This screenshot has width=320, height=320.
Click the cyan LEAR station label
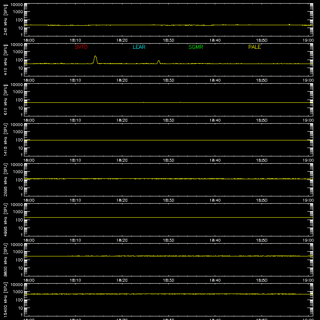(x=139, y=47)
